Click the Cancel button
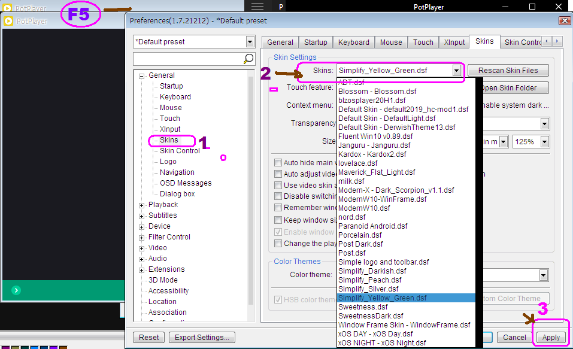The height and width of the screenshot is (349, 573). (514, 337)
